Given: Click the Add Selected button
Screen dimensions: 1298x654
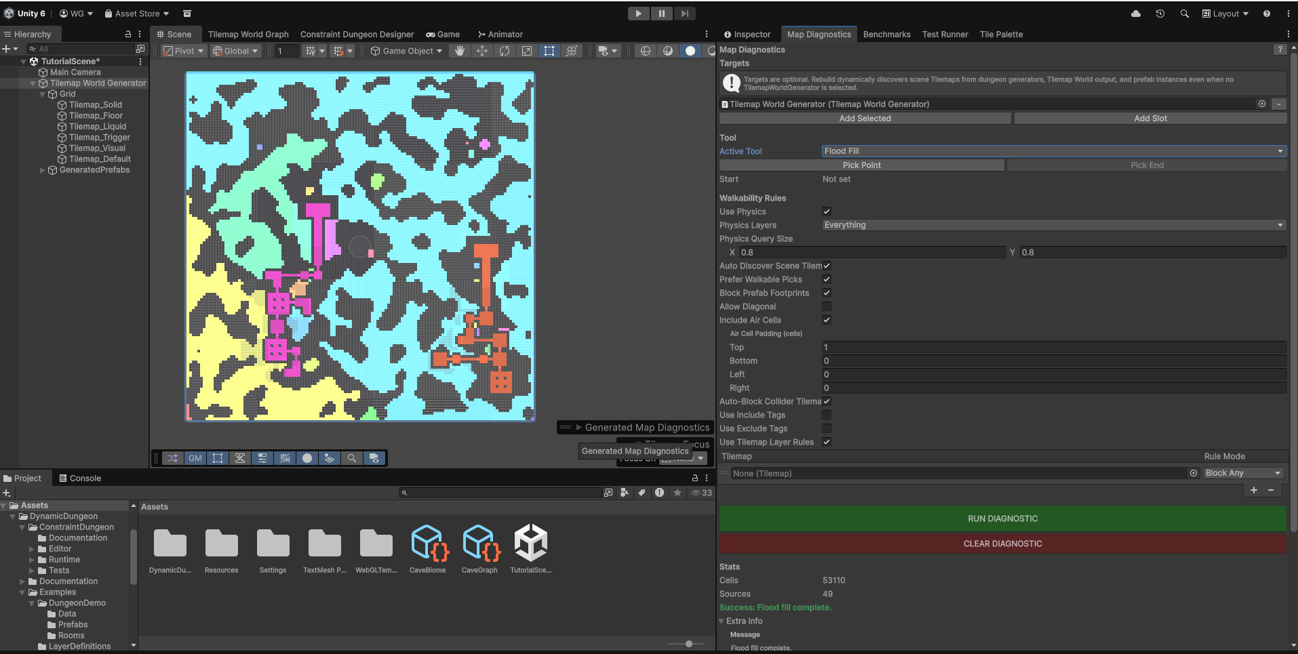Looking at the screenshot, I should (x=865, y=119).
